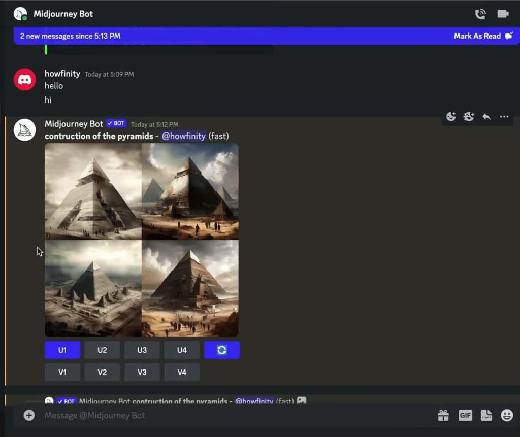Screen dimensions: 520x437
Task: Open the emoji picker
Action: point(507,416)
